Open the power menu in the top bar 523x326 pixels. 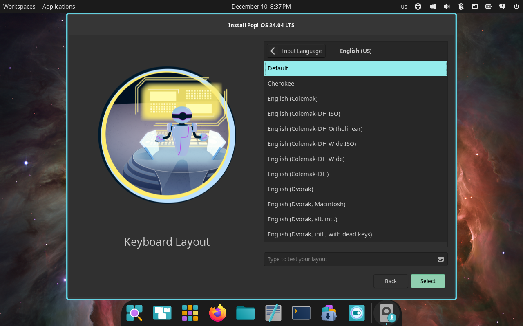click(516, 6)
